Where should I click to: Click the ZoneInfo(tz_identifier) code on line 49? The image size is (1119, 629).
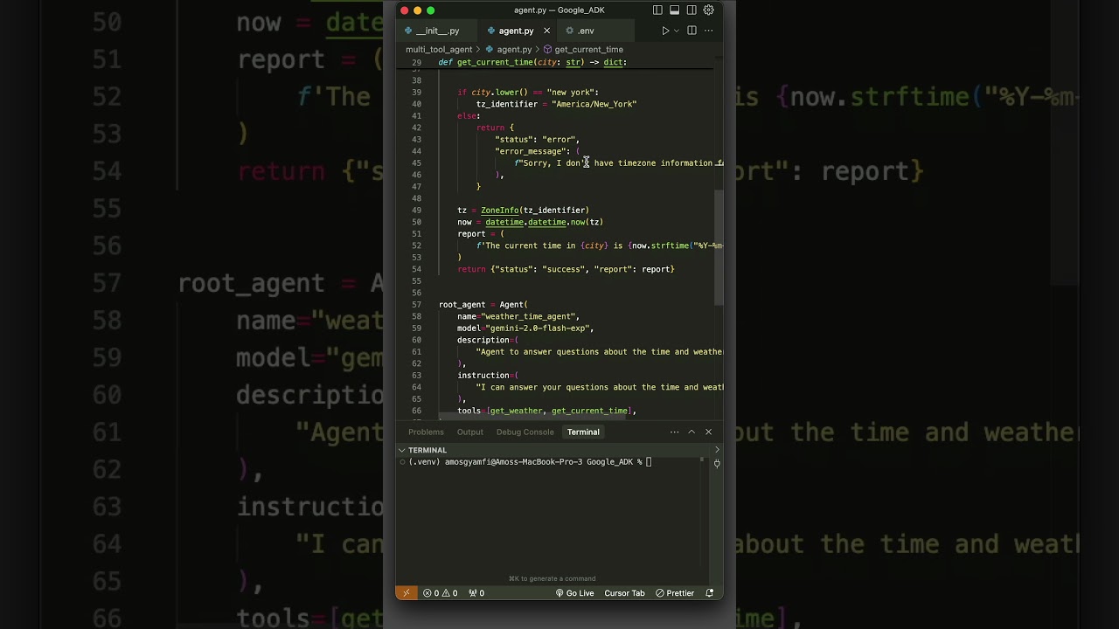[x=535, y=210]
